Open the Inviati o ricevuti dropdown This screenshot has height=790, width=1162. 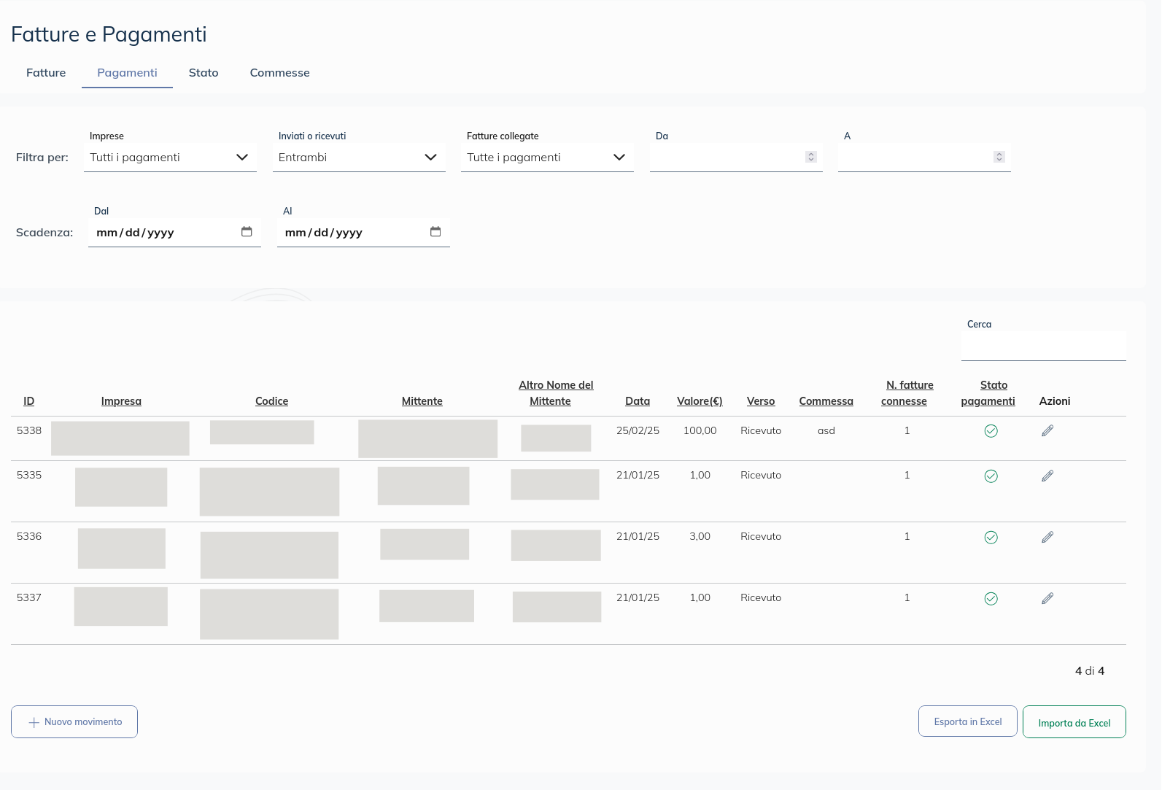click(x=359, y=158)
